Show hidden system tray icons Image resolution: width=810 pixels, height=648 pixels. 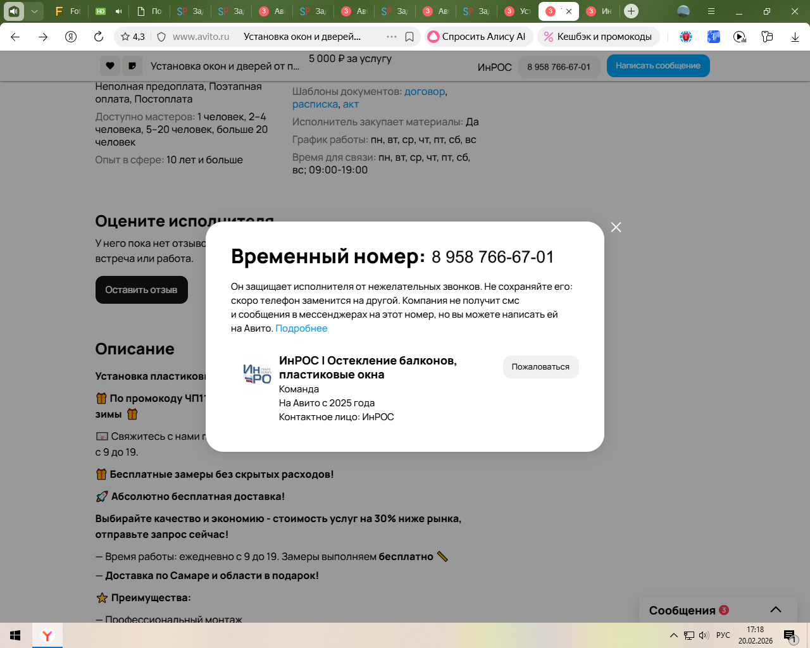(x=673, y=635)
